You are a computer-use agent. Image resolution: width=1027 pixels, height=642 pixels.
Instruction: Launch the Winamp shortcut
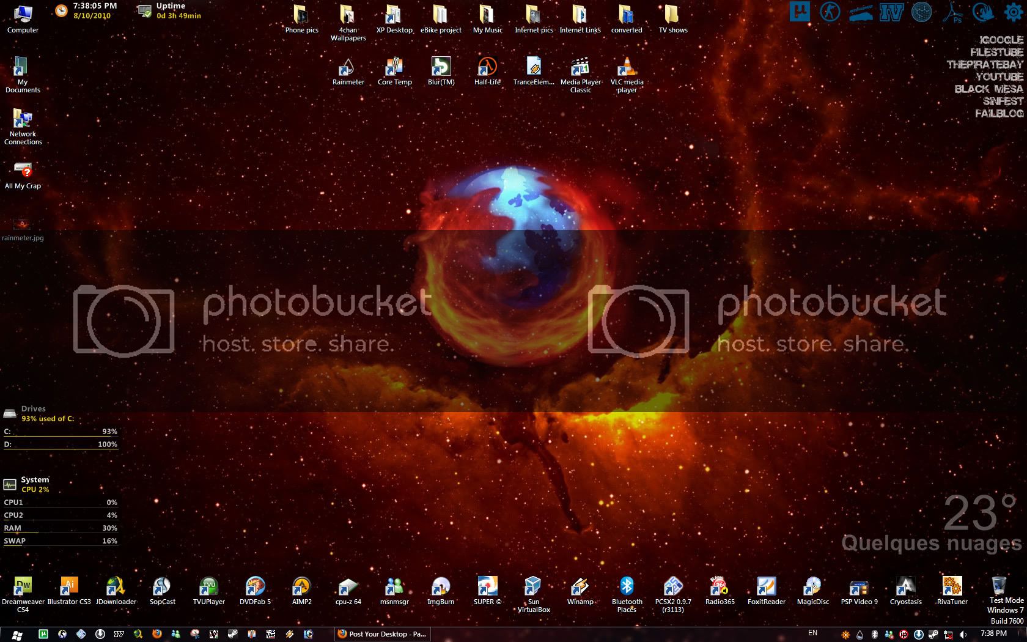point(580,587)
